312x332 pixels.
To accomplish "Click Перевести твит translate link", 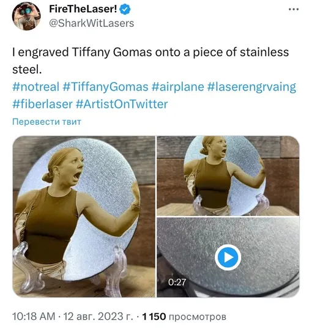I will 46,122.
